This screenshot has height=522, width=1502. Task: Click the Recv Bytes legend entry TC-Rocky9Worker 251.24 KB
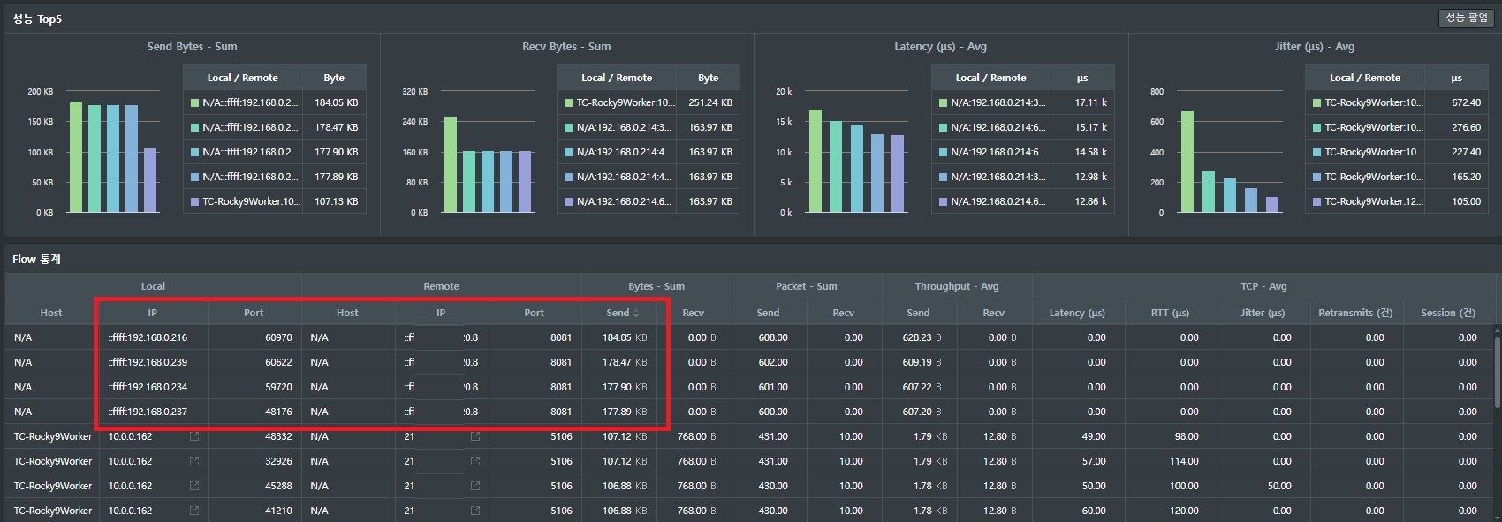(x=649, y=102)
